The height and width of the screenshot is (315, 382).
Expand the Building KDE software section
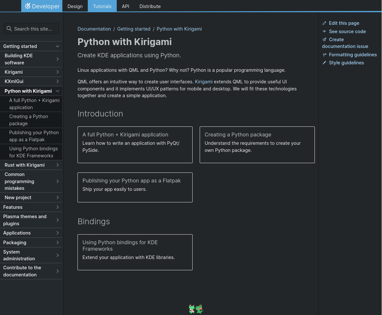click(x=58, y=59)
